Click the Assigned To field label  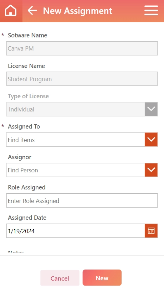24,126
